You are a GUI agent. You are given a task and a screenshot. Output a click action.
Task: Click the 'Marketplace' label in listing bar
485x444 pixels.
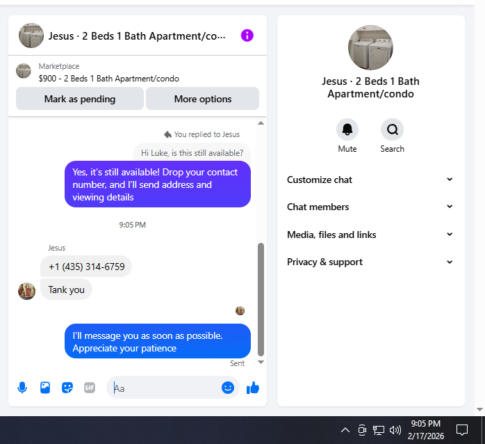(59, 66)
